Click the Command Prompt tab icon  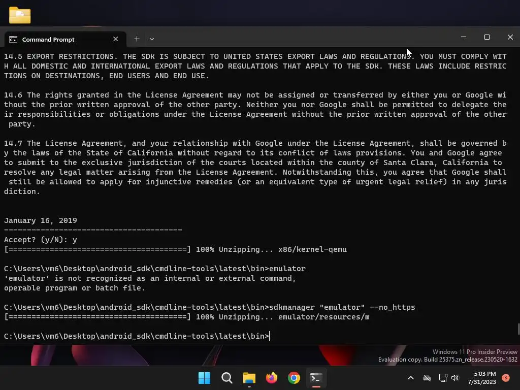point(13,40)
